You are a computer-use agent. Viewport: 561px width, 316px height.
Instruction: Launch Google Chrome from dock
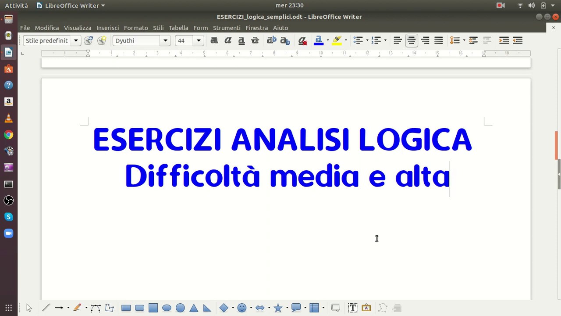(x=8, y=135)
